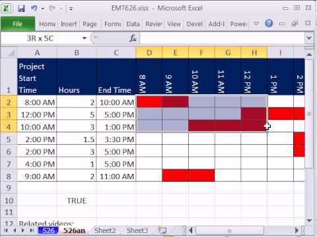The image size is (317, 237).
Task: Click the horizontal scrollbar thumb
Action: (x=229, y=230)
